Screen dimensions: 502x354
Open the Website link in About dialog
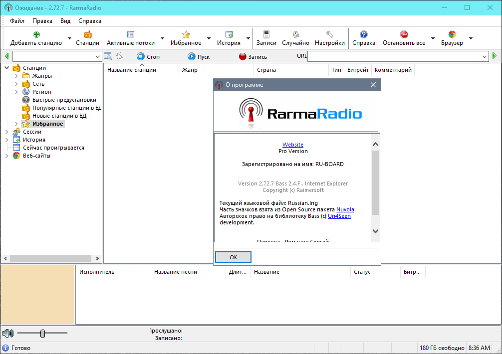293,145
